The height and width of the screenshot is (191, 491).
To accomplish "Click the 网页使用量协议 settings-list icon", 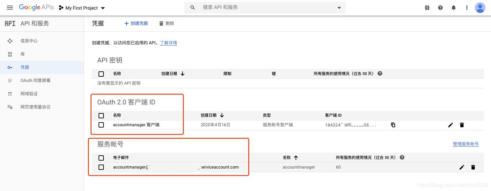I will pyautogui.click(x=10, y=107).
